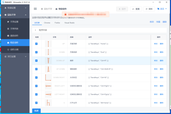This screenshot has width=171, height=114.
Task: Click 克隆 clone link above the table
Action: [158, 22]
